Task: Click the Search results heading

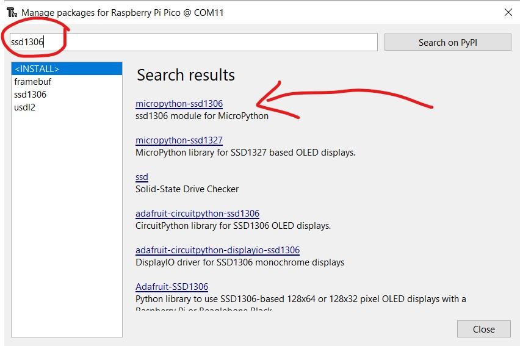Action: coord(186,75)
